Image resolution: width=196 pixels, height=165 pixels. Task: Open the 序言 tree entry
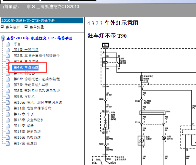point(17,44)
